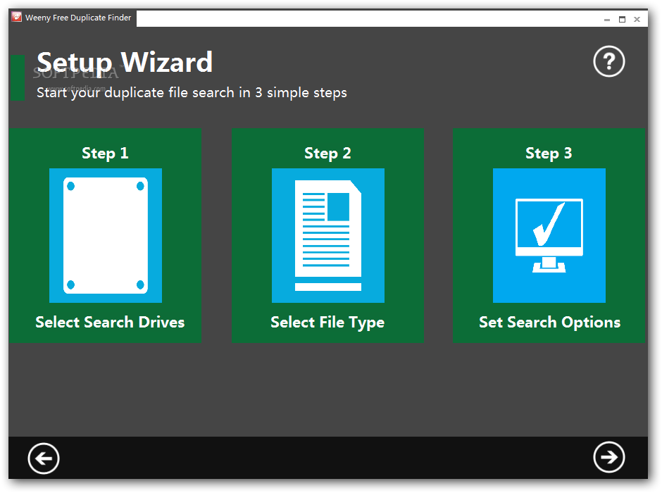Click the monitor checkmark icon under Step 3
The image size is (662, 493).
point(549,235)
